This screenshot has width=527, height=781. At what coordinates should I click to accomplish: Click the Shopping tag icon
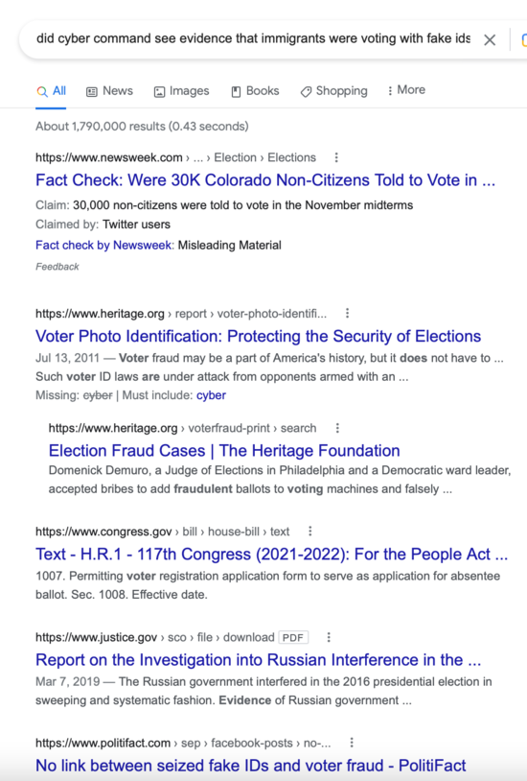click(306, 92)
